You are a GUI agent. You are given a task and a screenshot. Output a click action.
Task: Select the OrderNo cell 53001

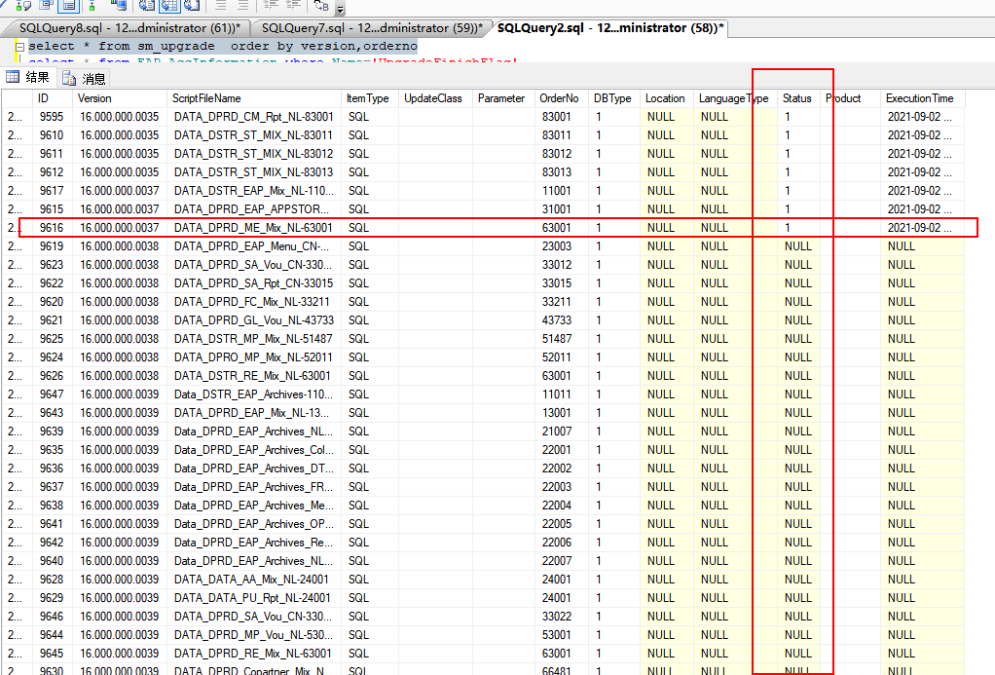[562, 635]
